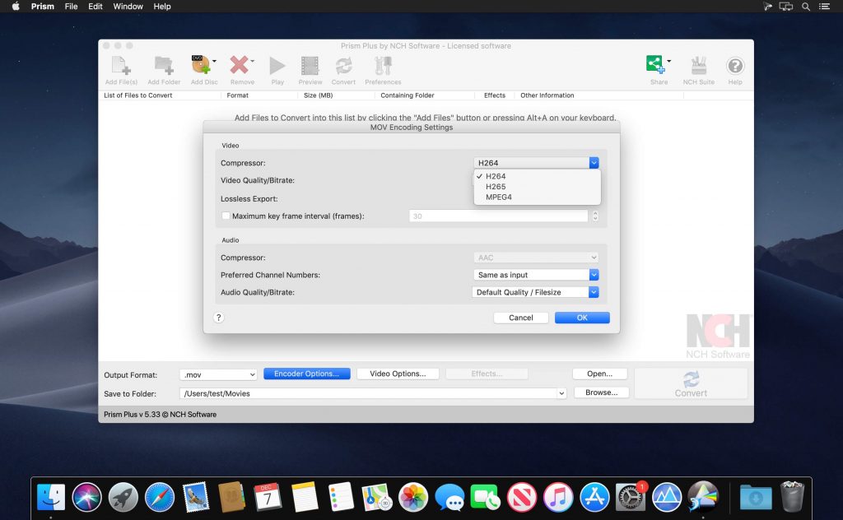Open Notification Center icon in menu bar
This screenshot has height=520, width=843.
click(x=824, y=7)
